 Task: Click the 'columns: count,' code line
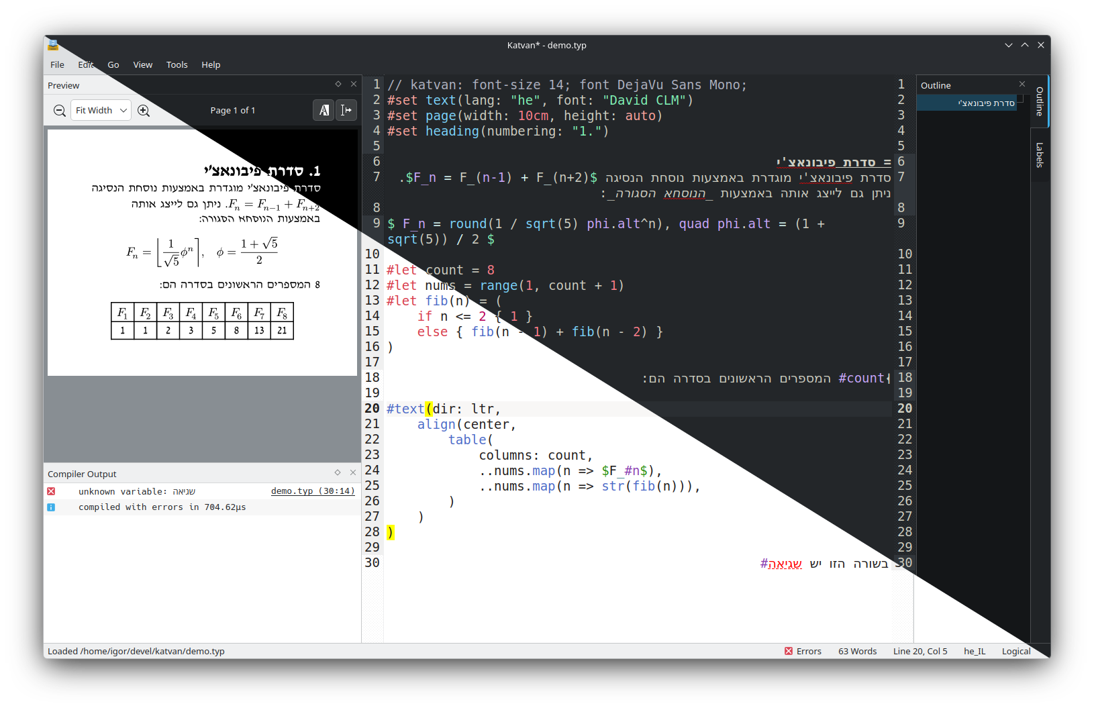coord(536,456)
